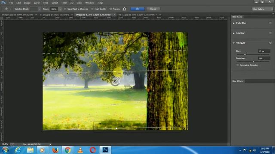Expand the Iris Blur section

[x=234, y=33]
